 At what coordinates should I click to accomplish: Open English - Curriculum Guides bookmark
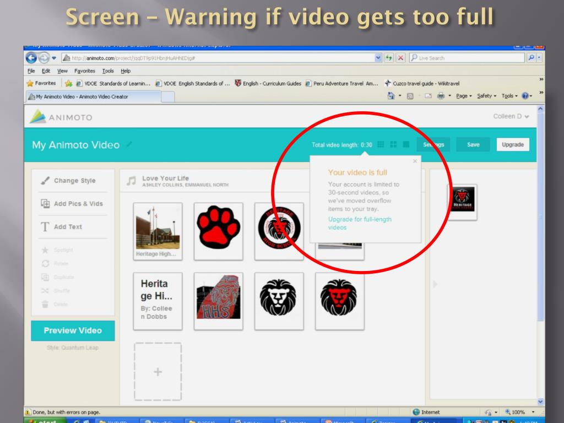[x=268, y=84]
